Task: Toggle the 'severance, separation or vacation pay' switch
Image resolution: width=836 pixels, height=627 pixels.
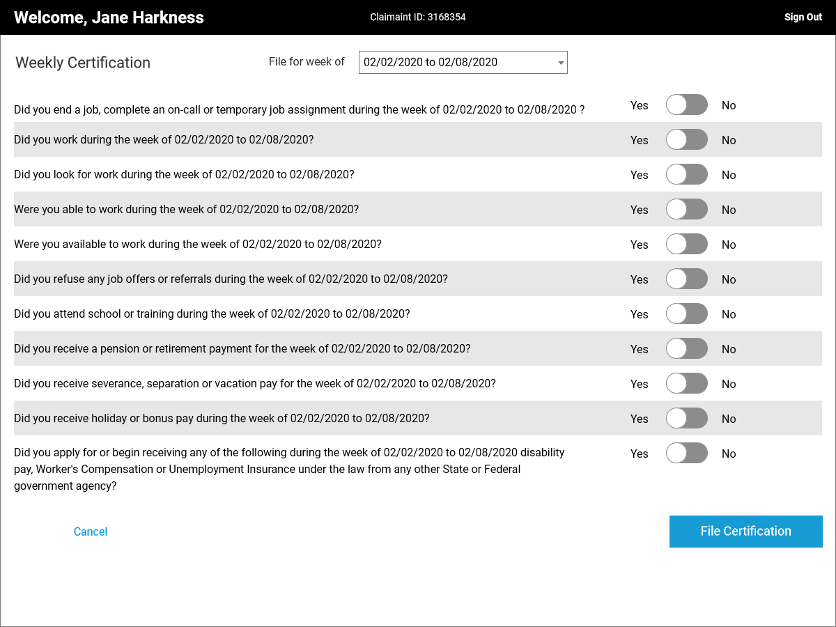Action: coord(686,384)
